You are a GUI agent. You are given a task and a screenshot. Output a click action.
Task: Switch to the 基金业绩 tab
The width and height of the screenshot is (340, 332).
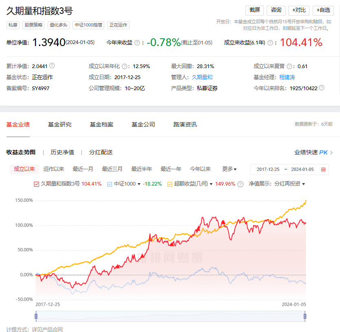pos(18,124)
